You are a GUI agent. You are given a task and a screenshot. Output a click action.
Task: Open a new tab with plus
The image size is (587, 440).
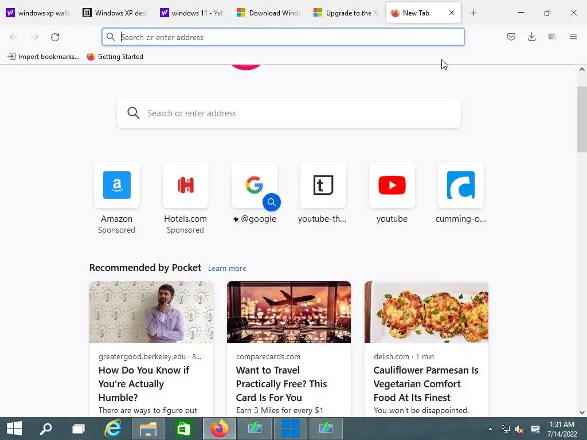pyautogui.click(x=473, y=13)
